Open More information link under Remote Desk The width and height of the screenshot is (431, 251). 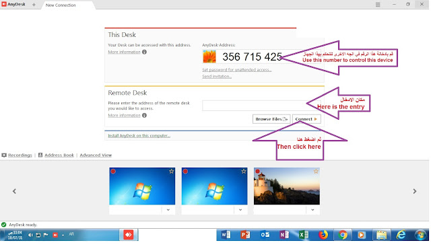point(124,115)
